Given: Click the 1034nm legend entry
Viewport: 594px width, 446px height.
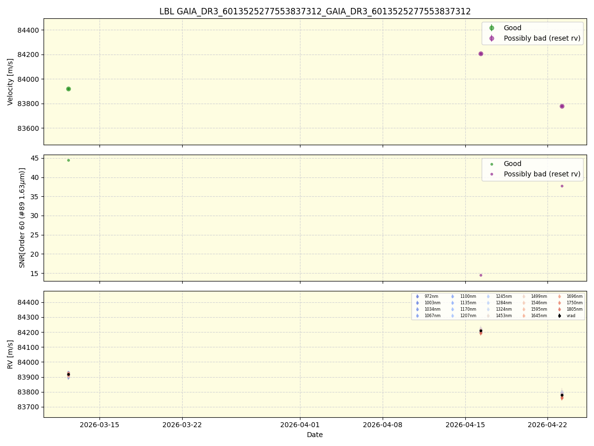Looking at the screenshot, I should coord(427,309).
